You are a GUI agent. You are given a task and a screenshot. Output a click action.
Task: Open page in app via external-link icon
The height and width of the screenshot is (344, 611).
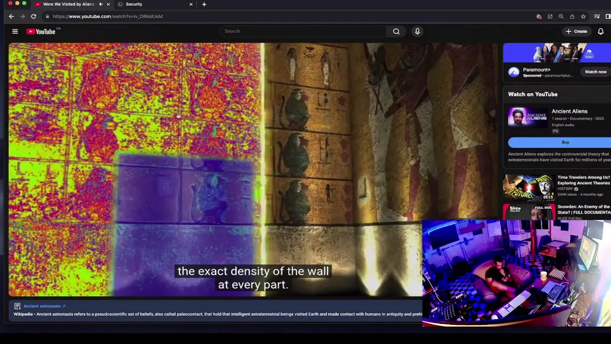click(x=550, y=16)
